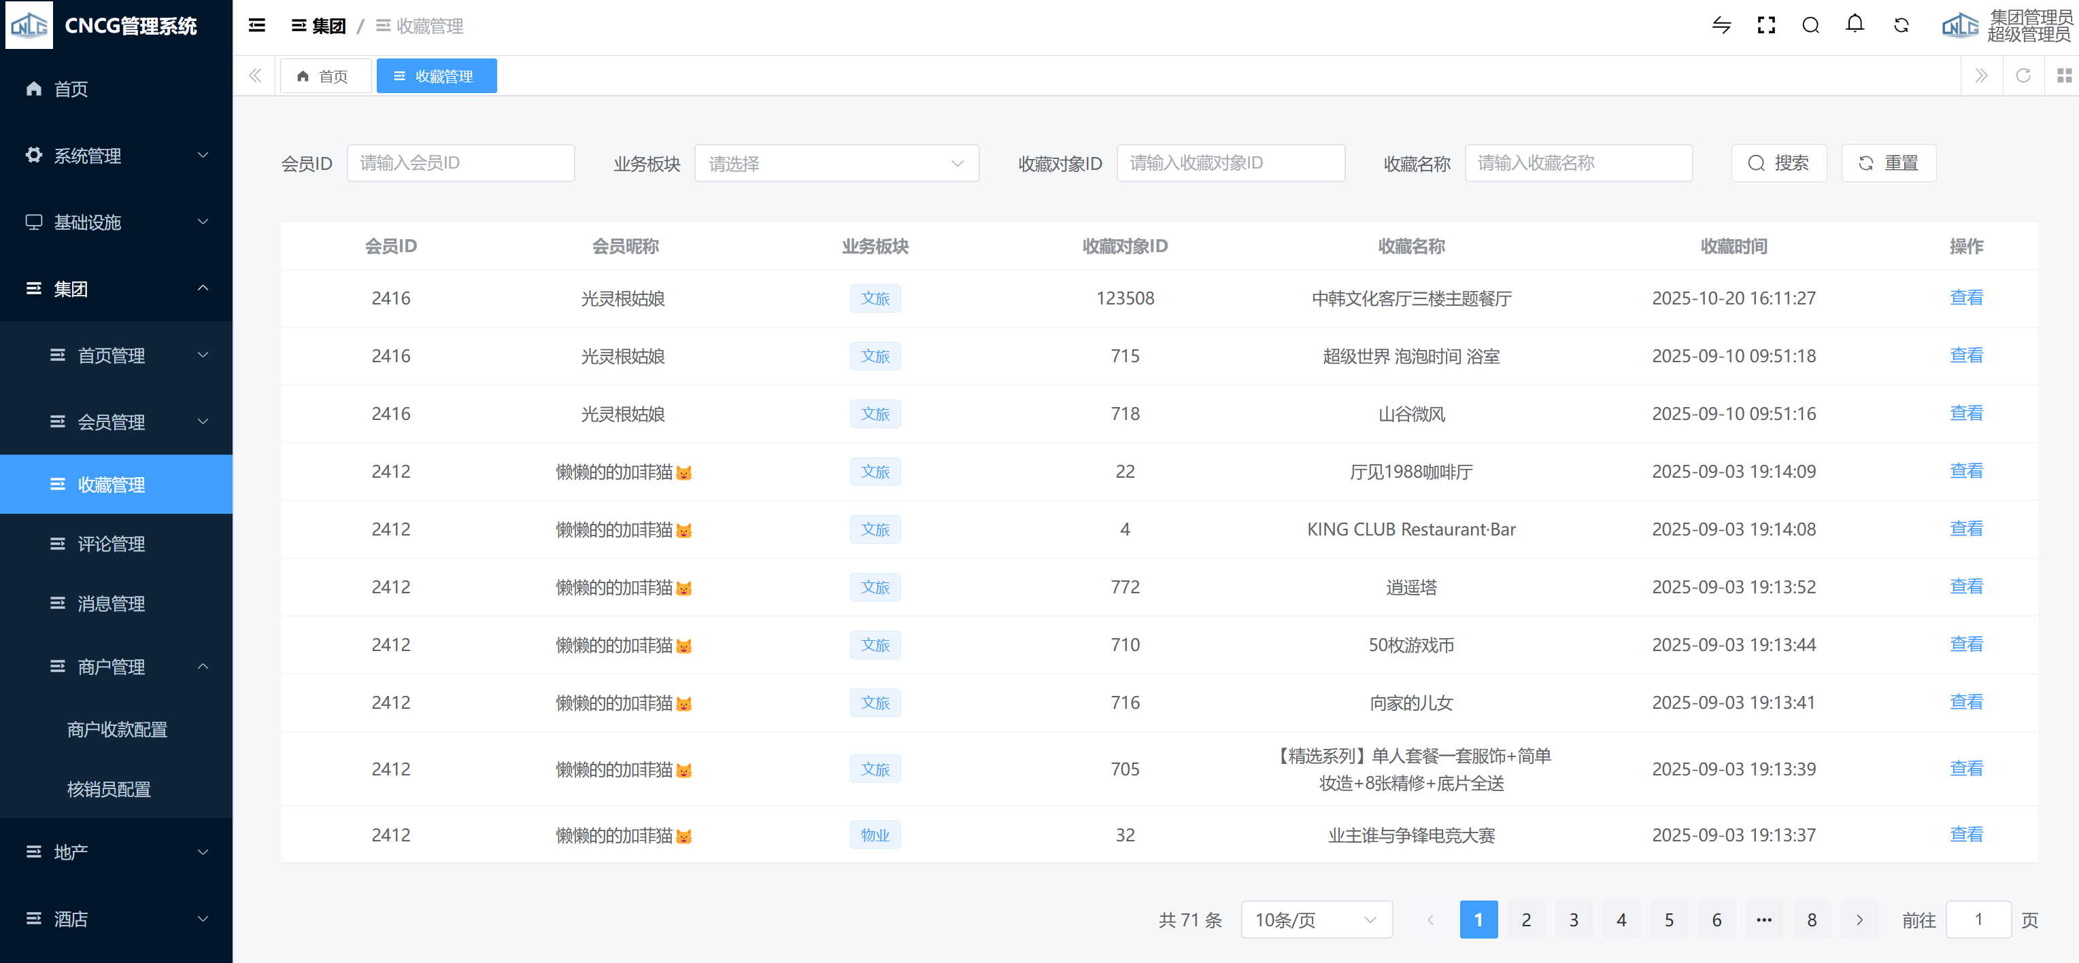Open the tab grid menu icon

[2063, 76]
